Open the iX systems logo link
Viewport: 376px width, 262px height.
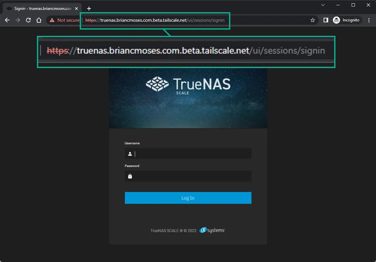click(x=212, y=230)
